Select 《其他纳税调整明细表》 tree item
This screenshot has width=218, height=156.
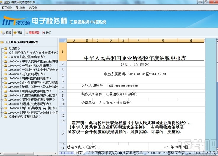[25, 117]
